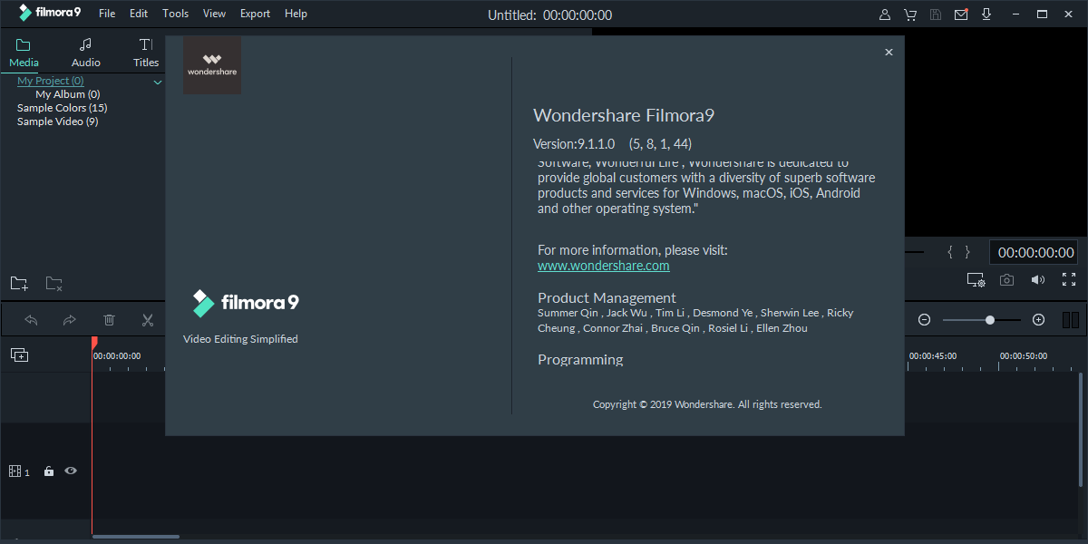
Task: Click the download arrow icon in title bar
Action: pyautogui.click(x=986, y=15)
